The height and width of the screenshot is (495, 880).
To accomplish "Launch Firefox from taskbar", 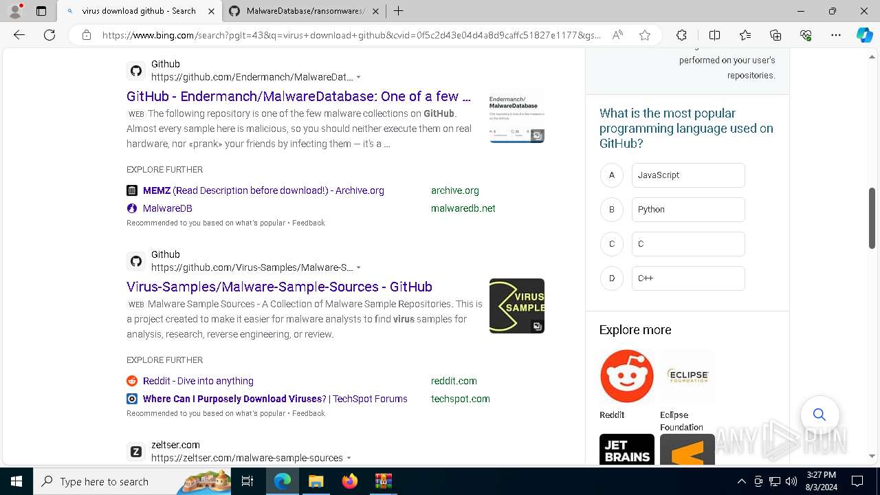I will pos(350,481).
